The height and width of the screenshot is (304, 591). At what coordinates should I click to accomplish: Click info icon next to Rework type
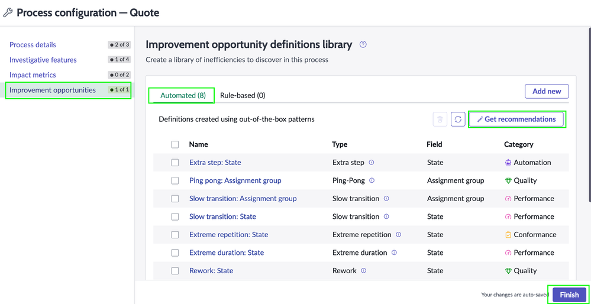(x=364, y=270)
